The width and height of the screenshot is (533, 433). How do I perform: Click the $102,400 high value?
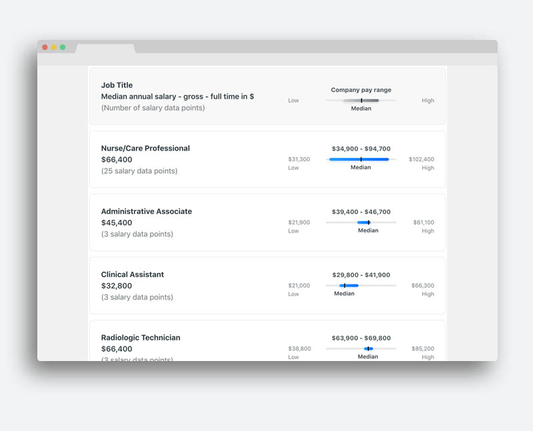422,159
